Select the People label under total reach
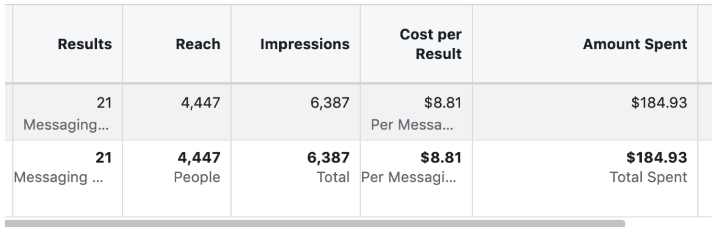717x232 pixels. pyautogui.click(x=197, y=177)
